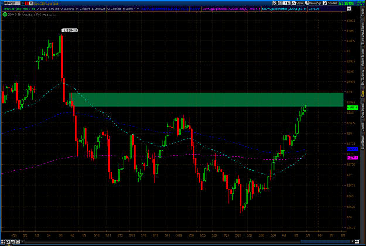
Task: Click the scroll left arrow on time scrollbar
Action: pos(23,241)
